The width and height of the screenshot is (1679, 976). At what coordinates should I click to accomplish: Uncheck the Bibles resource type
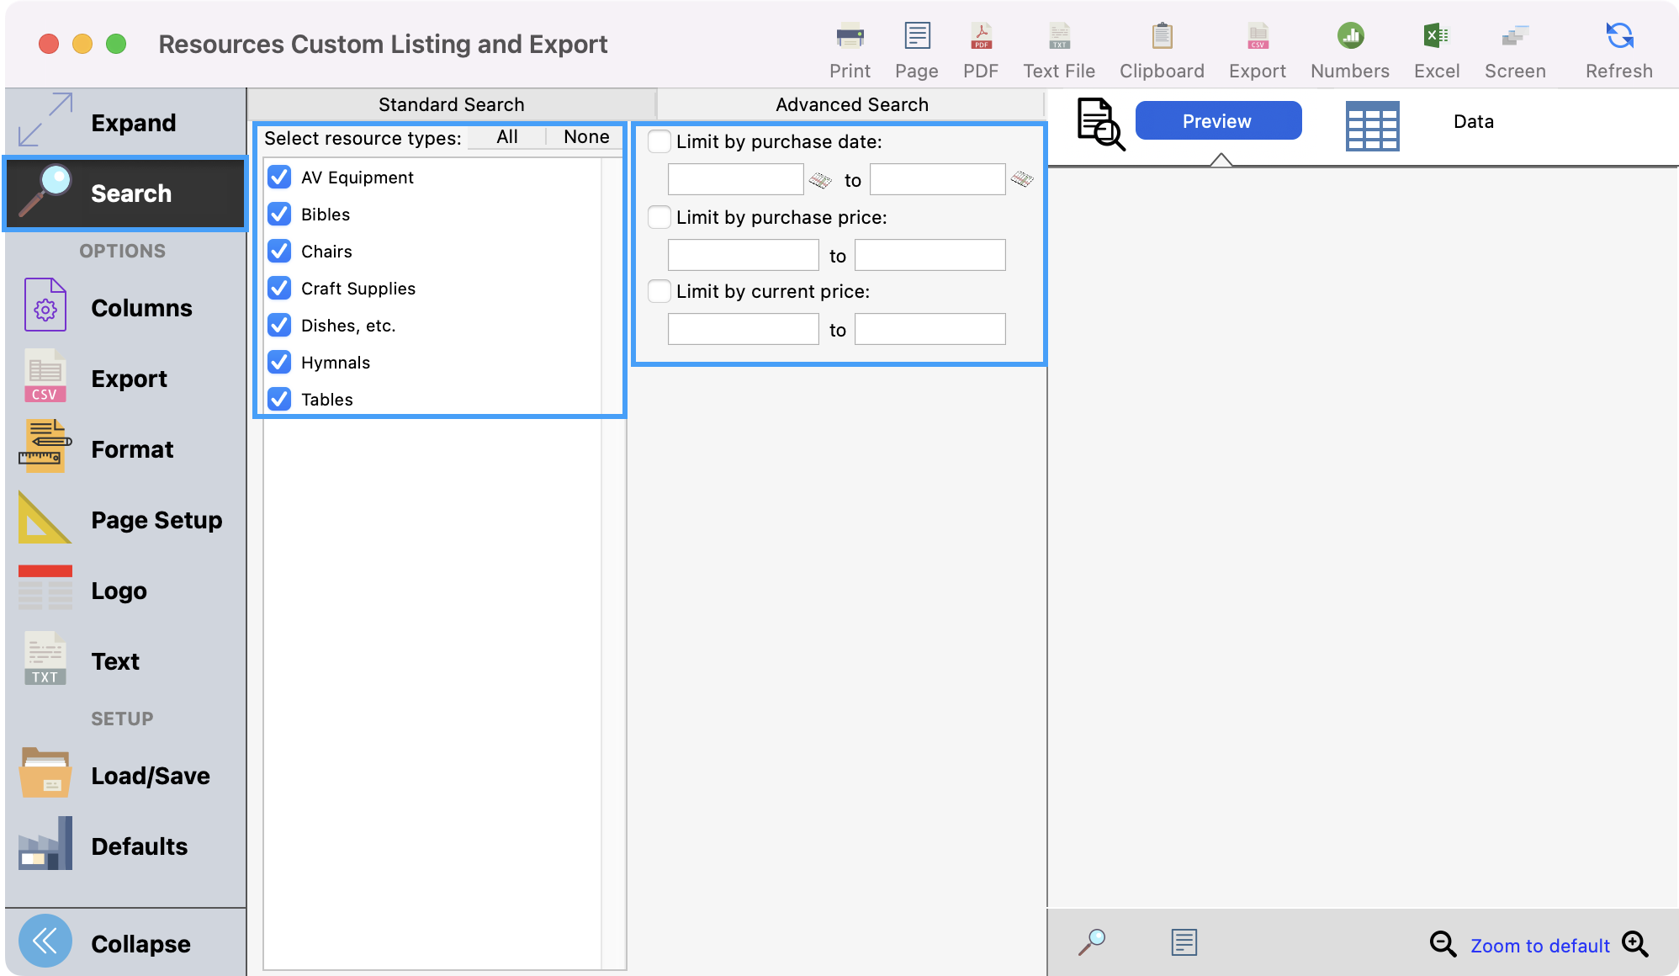279,215
